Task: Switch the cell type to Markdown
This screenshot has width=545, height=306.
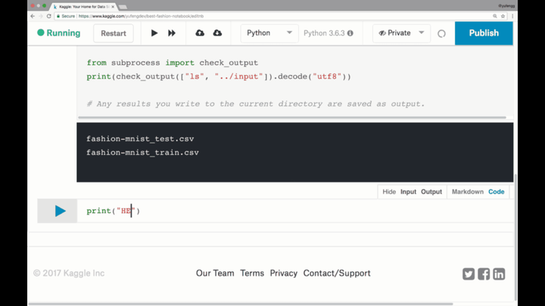Action: [x=468, y=191]
